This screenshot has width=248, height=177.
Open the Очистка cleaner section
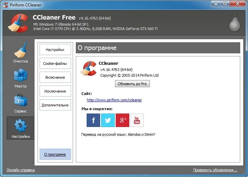click(21, 53)
